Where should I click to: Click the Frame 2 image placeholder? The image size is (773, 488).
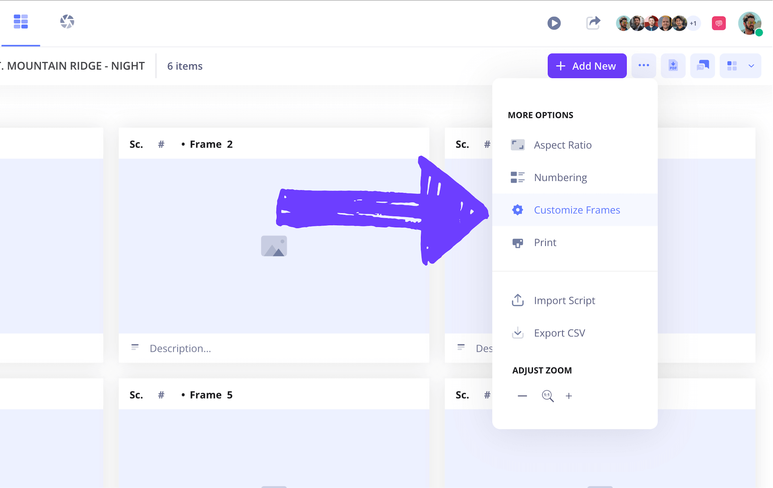274,246
